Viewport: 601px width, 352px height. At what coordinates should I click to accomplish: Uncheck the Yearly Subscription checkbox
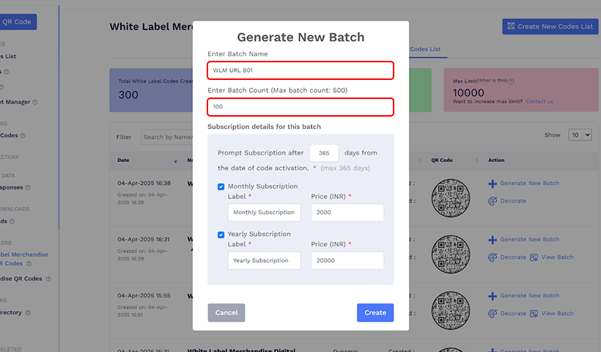pyautogui.click(x=221, y=235)
